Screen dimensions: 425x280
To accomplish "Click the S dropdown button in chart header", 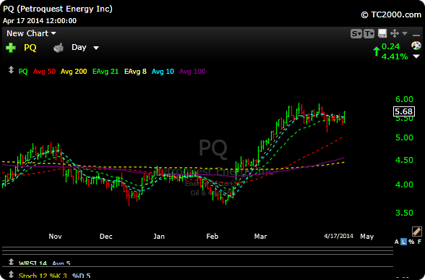I will pos(356,33).
